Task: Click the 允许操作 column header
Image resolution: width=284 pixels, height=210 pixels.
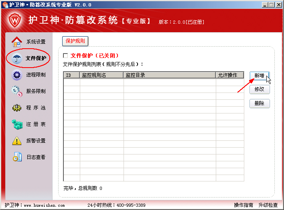Action: click(x=229, y=75)
